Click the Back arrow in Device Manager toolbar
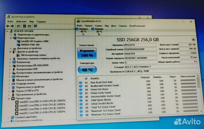Viewport: 204px width, 129px height. pyautogui.click(x=8, y=26)
